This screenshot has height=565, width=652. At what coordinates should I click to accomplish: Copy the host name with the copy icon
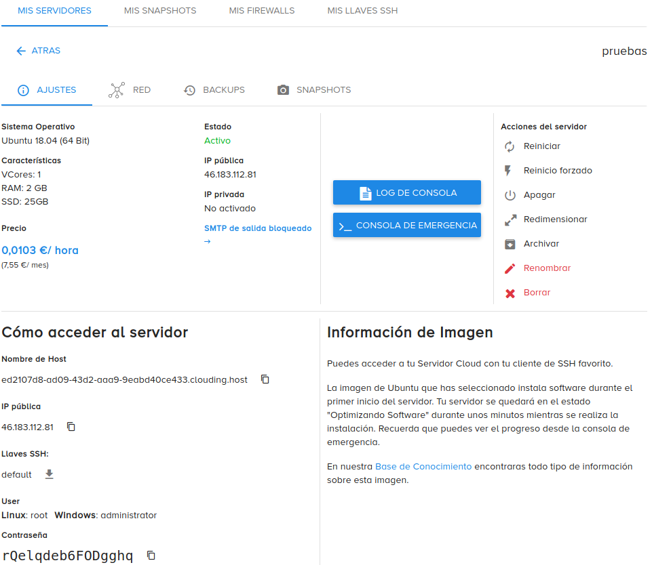[x=265, y=379]
